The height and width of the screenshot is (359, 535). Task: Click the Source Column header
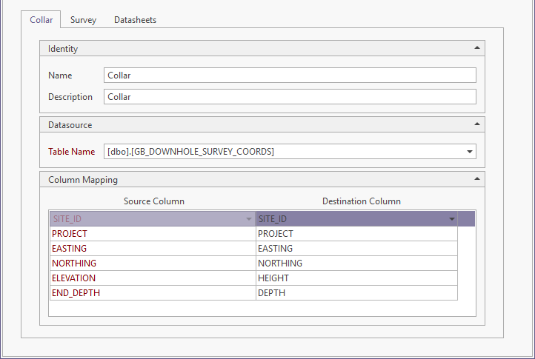tap(154, 201)
